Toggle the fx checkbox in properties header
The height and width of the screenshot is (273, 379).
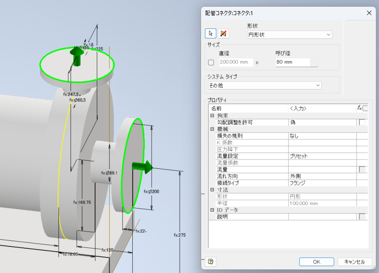click(x=365, y=108)
